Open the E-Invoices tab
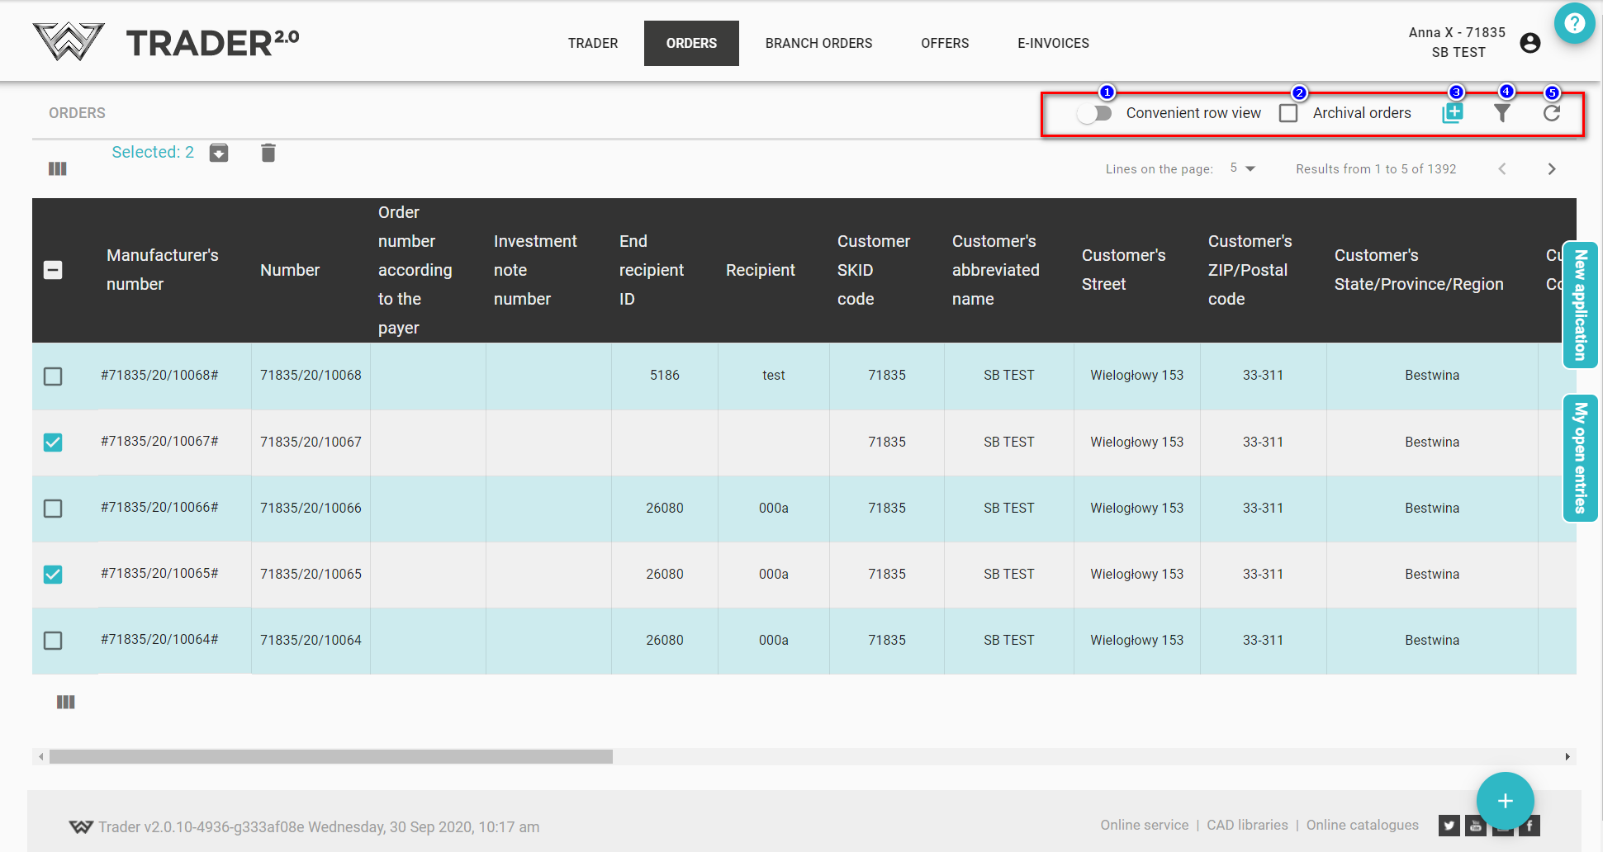 (x=1053, y=43)
